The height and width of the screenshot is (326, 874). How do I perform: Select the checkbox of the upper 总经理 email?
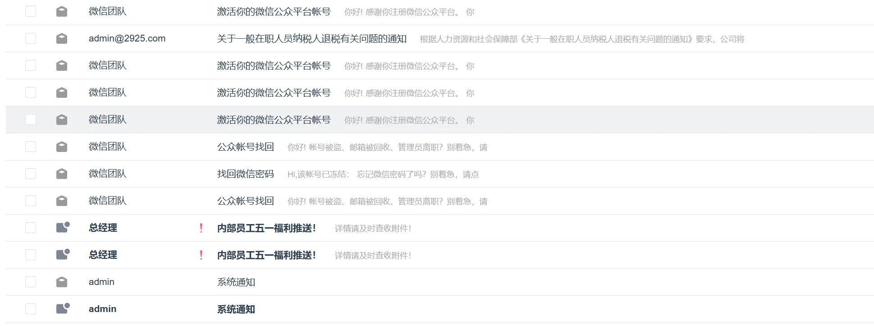point(31,228)
